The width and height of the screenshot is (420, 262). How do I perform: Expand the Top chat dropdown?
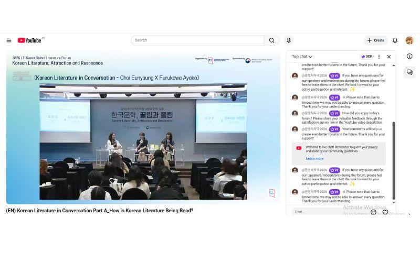(x=302, y=57)
